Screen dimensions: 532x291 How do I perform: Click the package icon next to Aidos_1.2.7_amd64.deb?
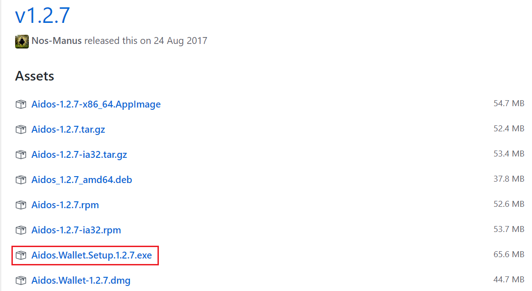(21, 180)
